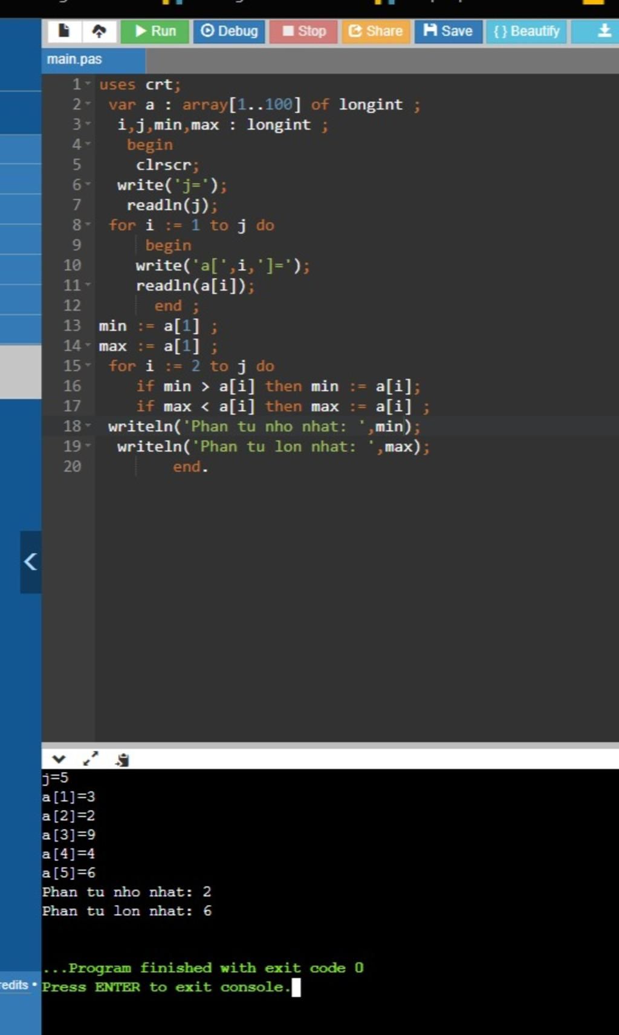Toggle fold arrow at line 8
The image size is (619, 1035).
(x=88, y=225)
